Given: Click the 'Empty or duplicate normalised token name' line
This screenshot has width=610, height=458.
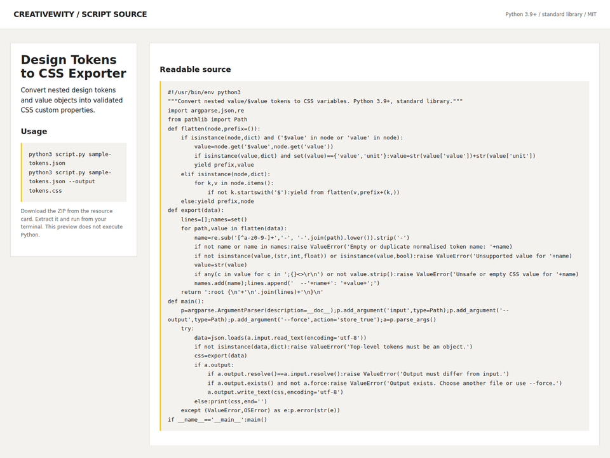Looking at the screenshot, I should click(353, 247).
